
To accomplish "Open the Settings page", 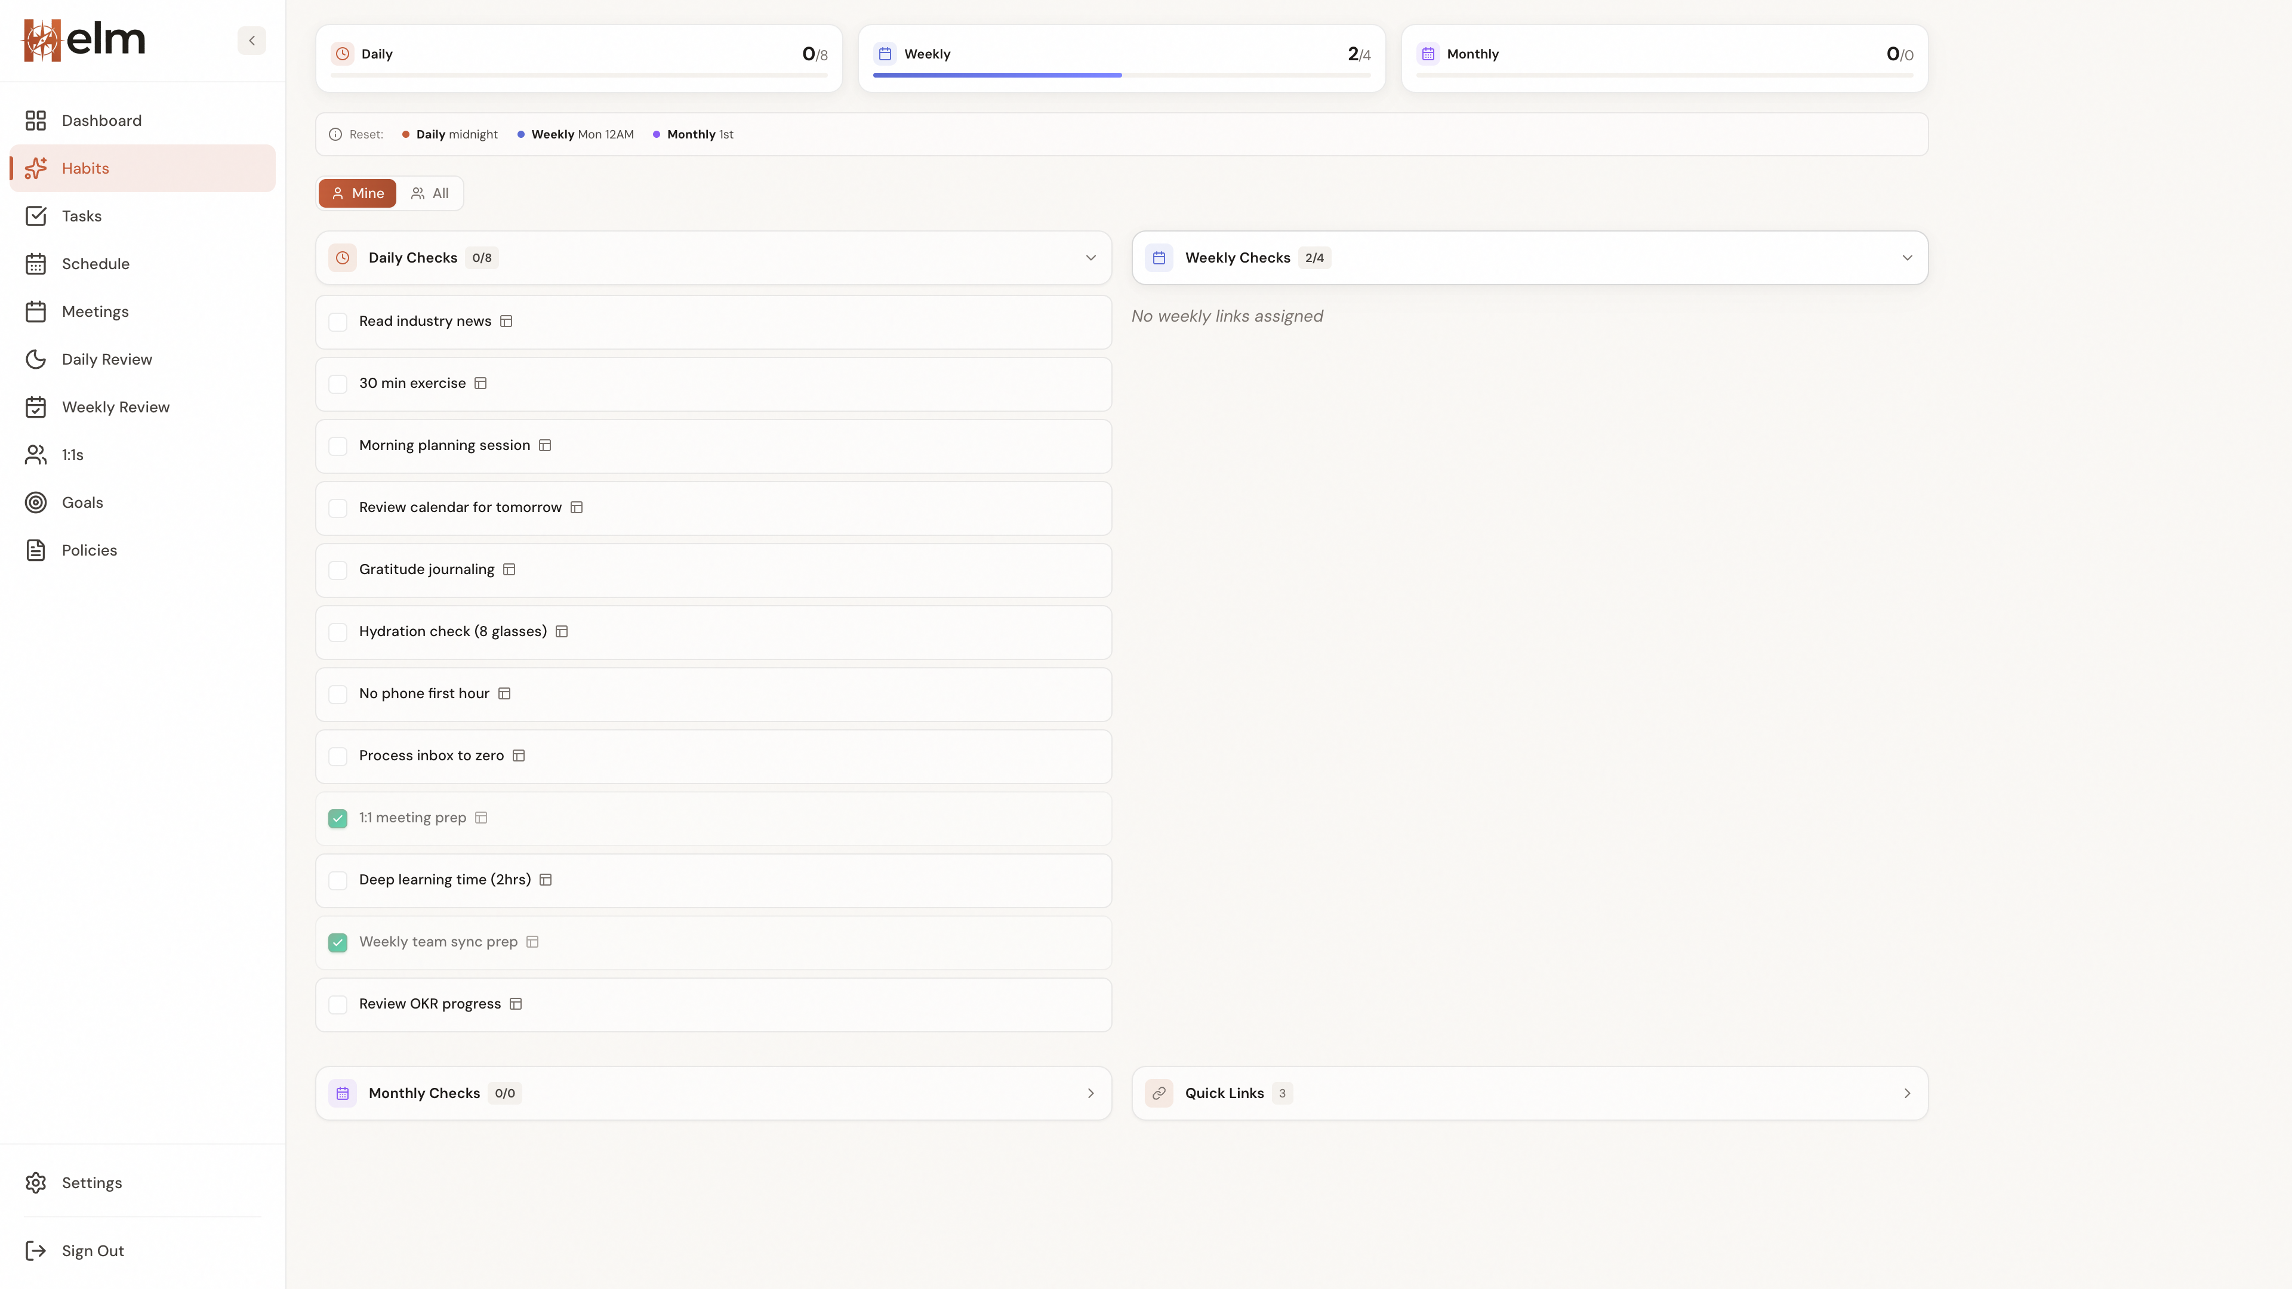I will click(92, 1182).
